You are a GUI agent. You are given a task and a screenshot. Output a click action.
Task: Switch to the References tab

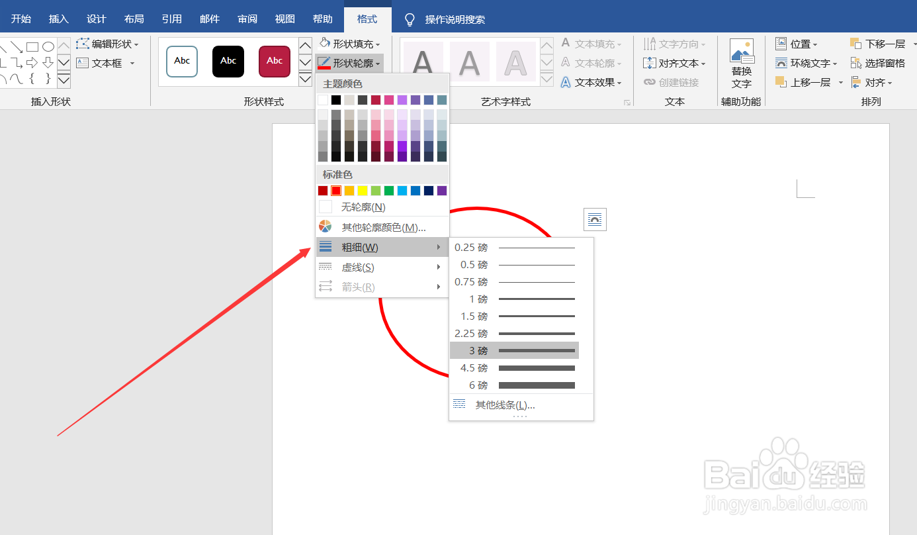coord(172,19)
